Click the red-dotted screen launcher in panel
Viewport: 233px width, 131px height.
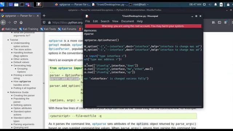click(28, 5)
